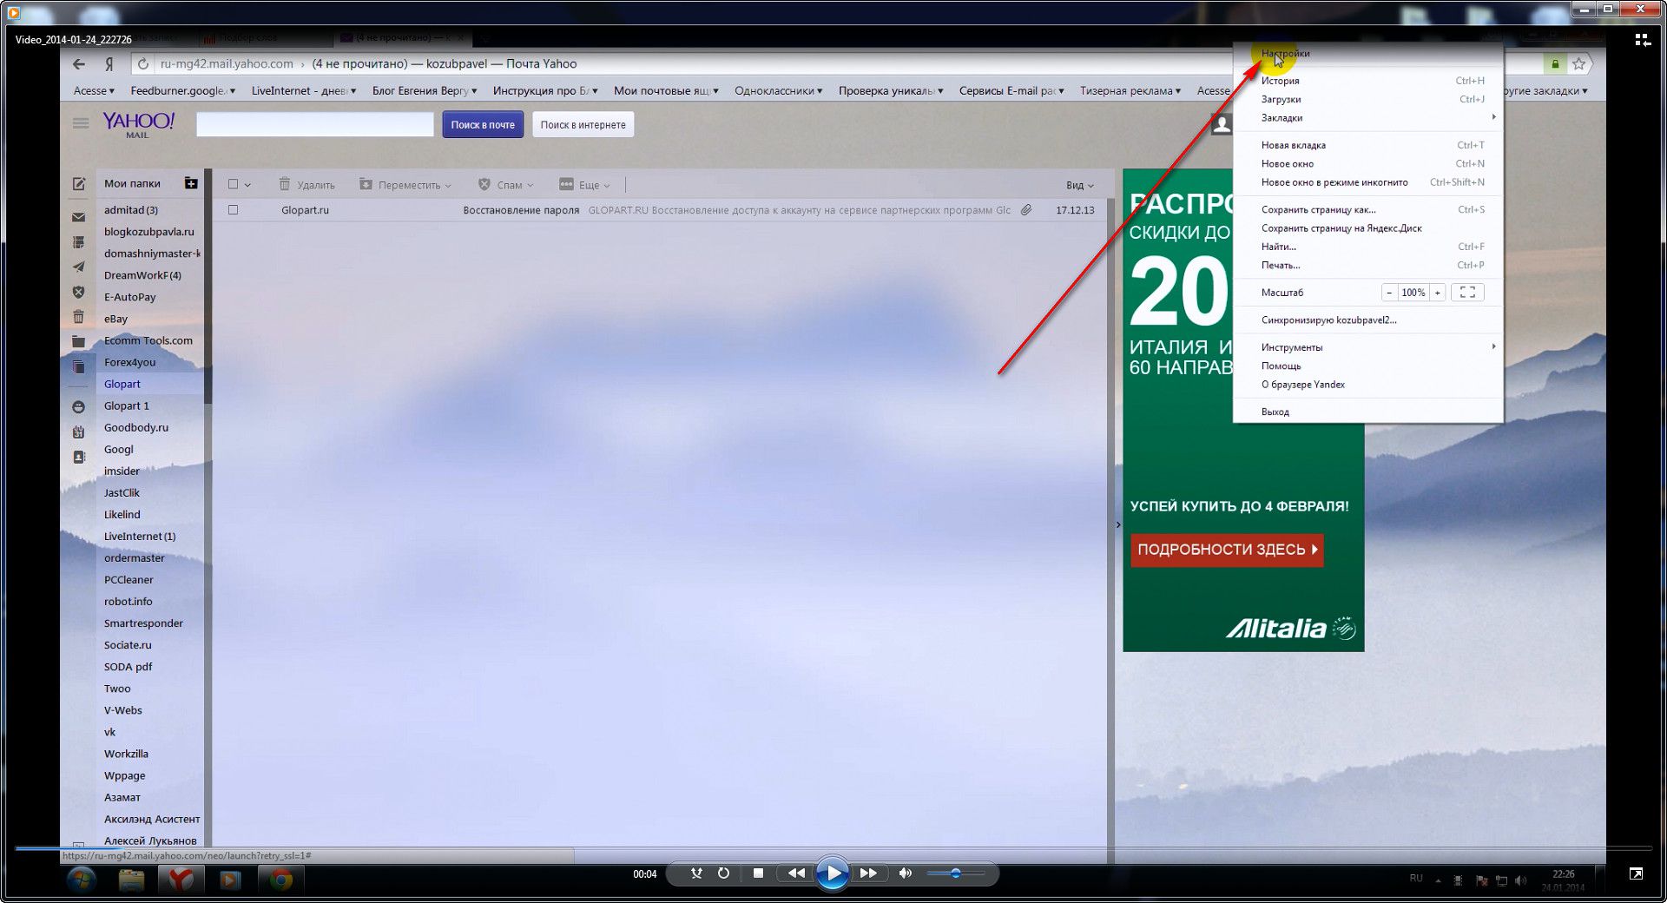Reload the page with refresh icon
Screen dimensions: 1667x903
[143, 64]
